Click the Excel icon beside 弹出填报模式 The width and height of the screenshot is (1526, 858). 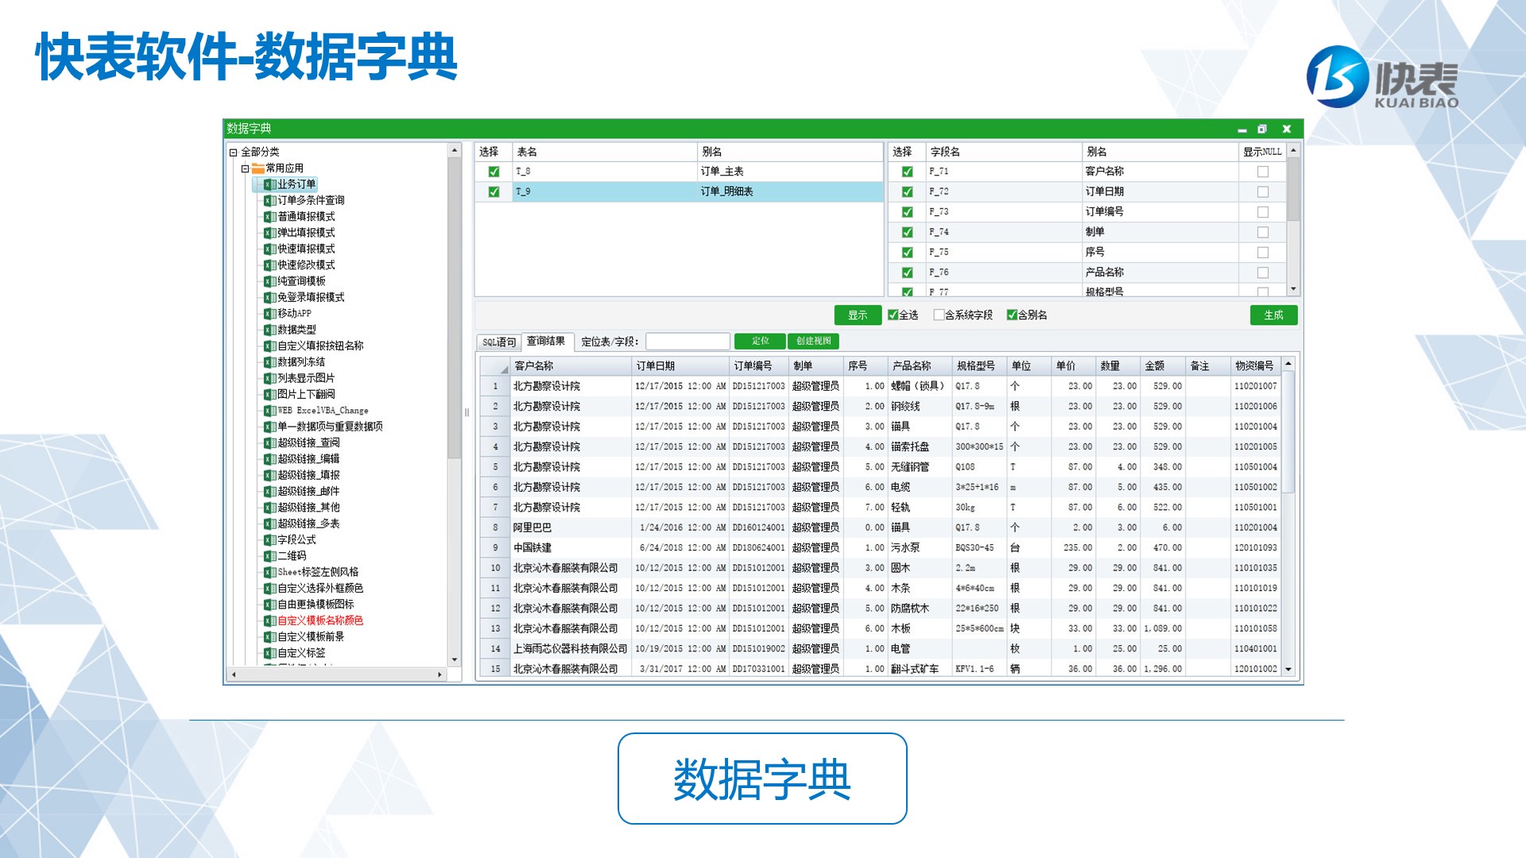[269, 233]
